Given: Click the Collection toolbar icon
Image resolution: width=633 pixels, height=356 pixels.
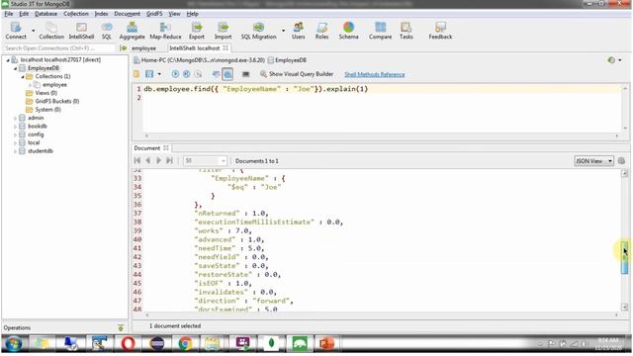Looking at the screenshot, I should 51,31.
